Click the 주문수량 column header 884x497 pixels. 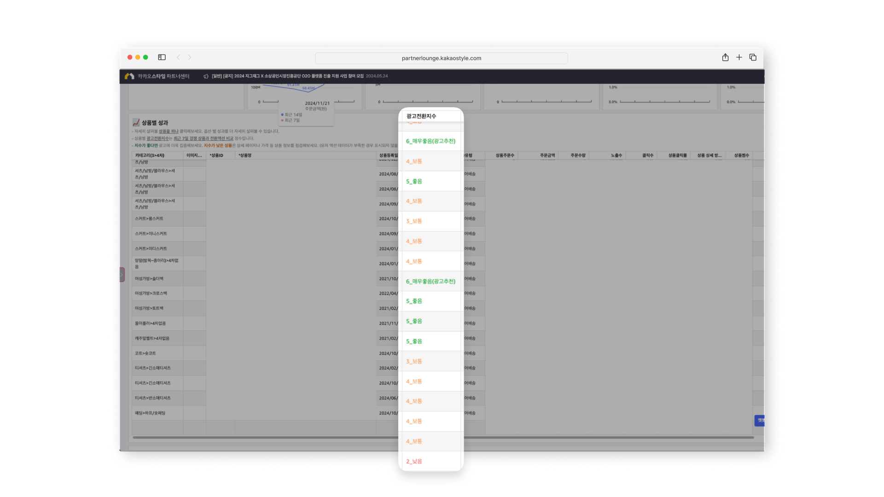click(574, 156)
